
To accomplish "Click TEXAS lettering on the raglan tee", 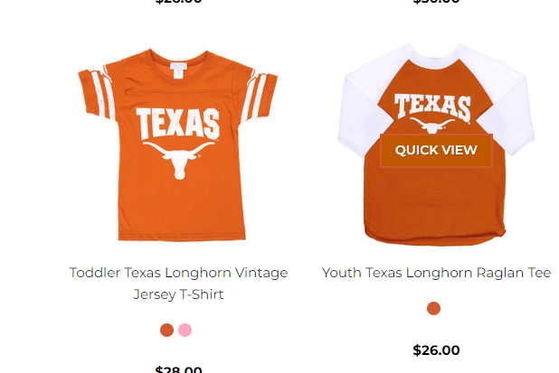I will (432, 107).
